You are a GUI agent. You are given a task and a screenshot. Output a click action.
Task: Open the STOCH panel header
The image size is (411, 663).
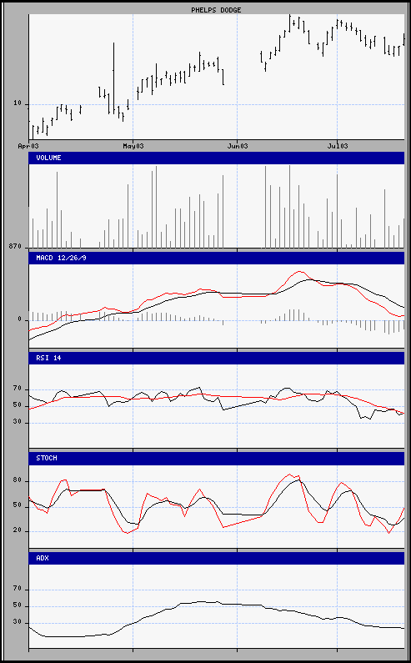point(217,458)
